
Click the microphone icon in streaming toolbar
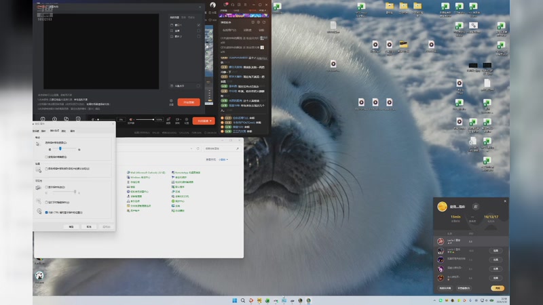(x=93, y=119)
